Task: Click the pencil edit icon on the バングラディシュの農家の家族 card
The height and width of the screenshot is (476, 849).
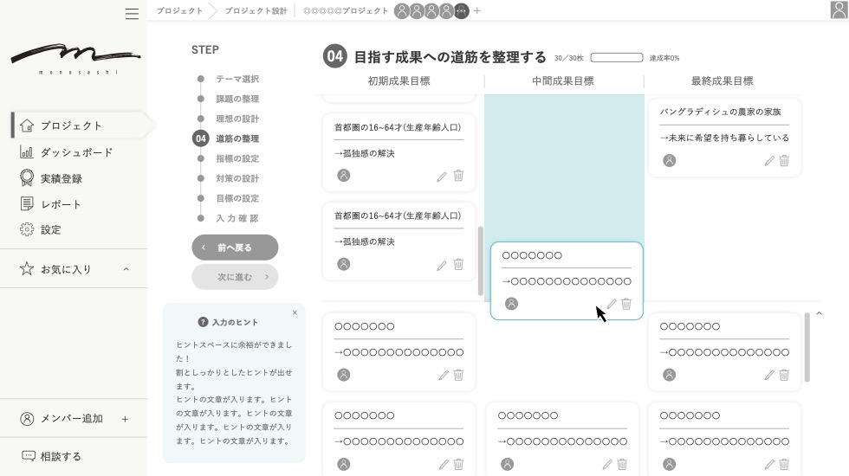Action: click(x=768, y=160)
